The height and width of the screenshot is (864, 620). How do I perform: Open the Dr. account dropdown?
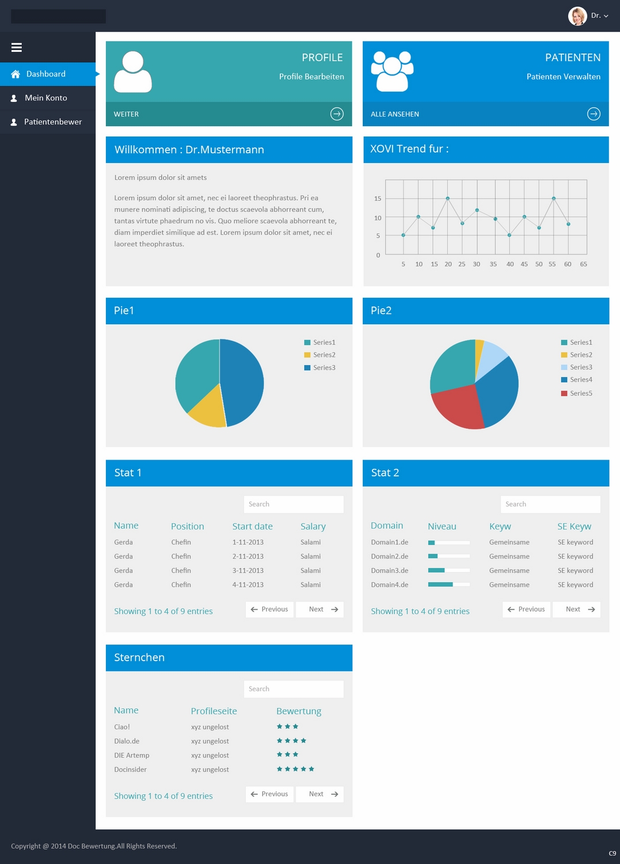[x=599, y=16]
